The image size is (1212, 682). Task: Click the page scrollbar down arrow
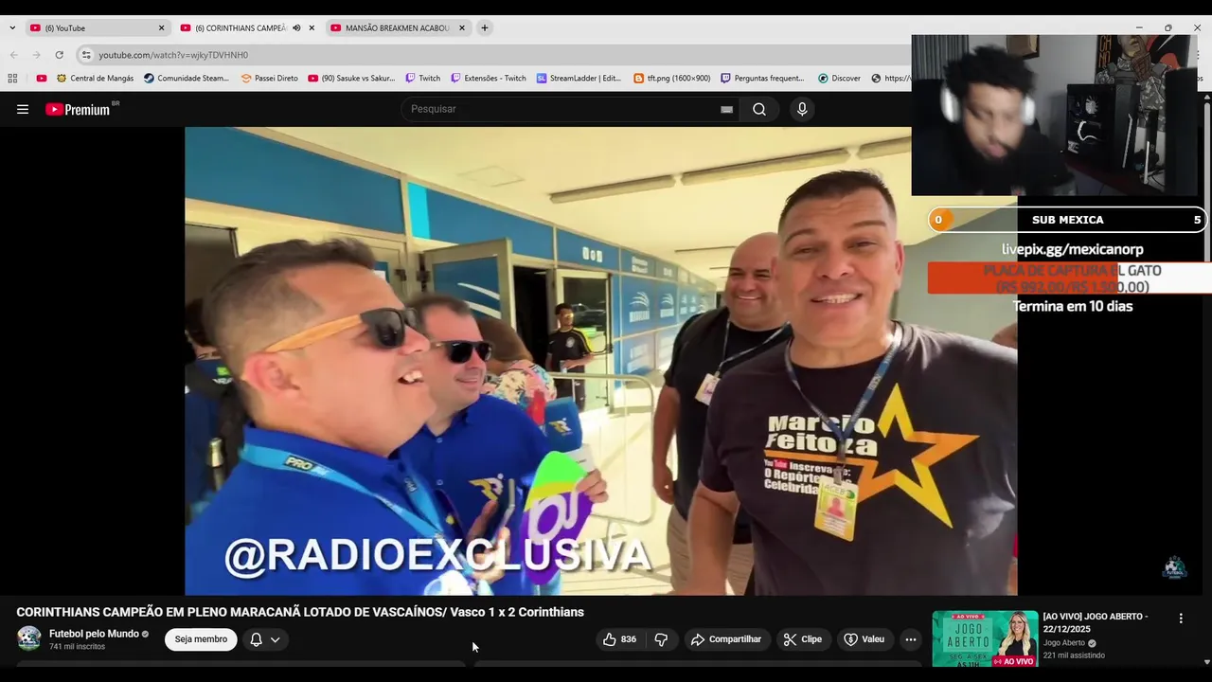pos(1206,662)
